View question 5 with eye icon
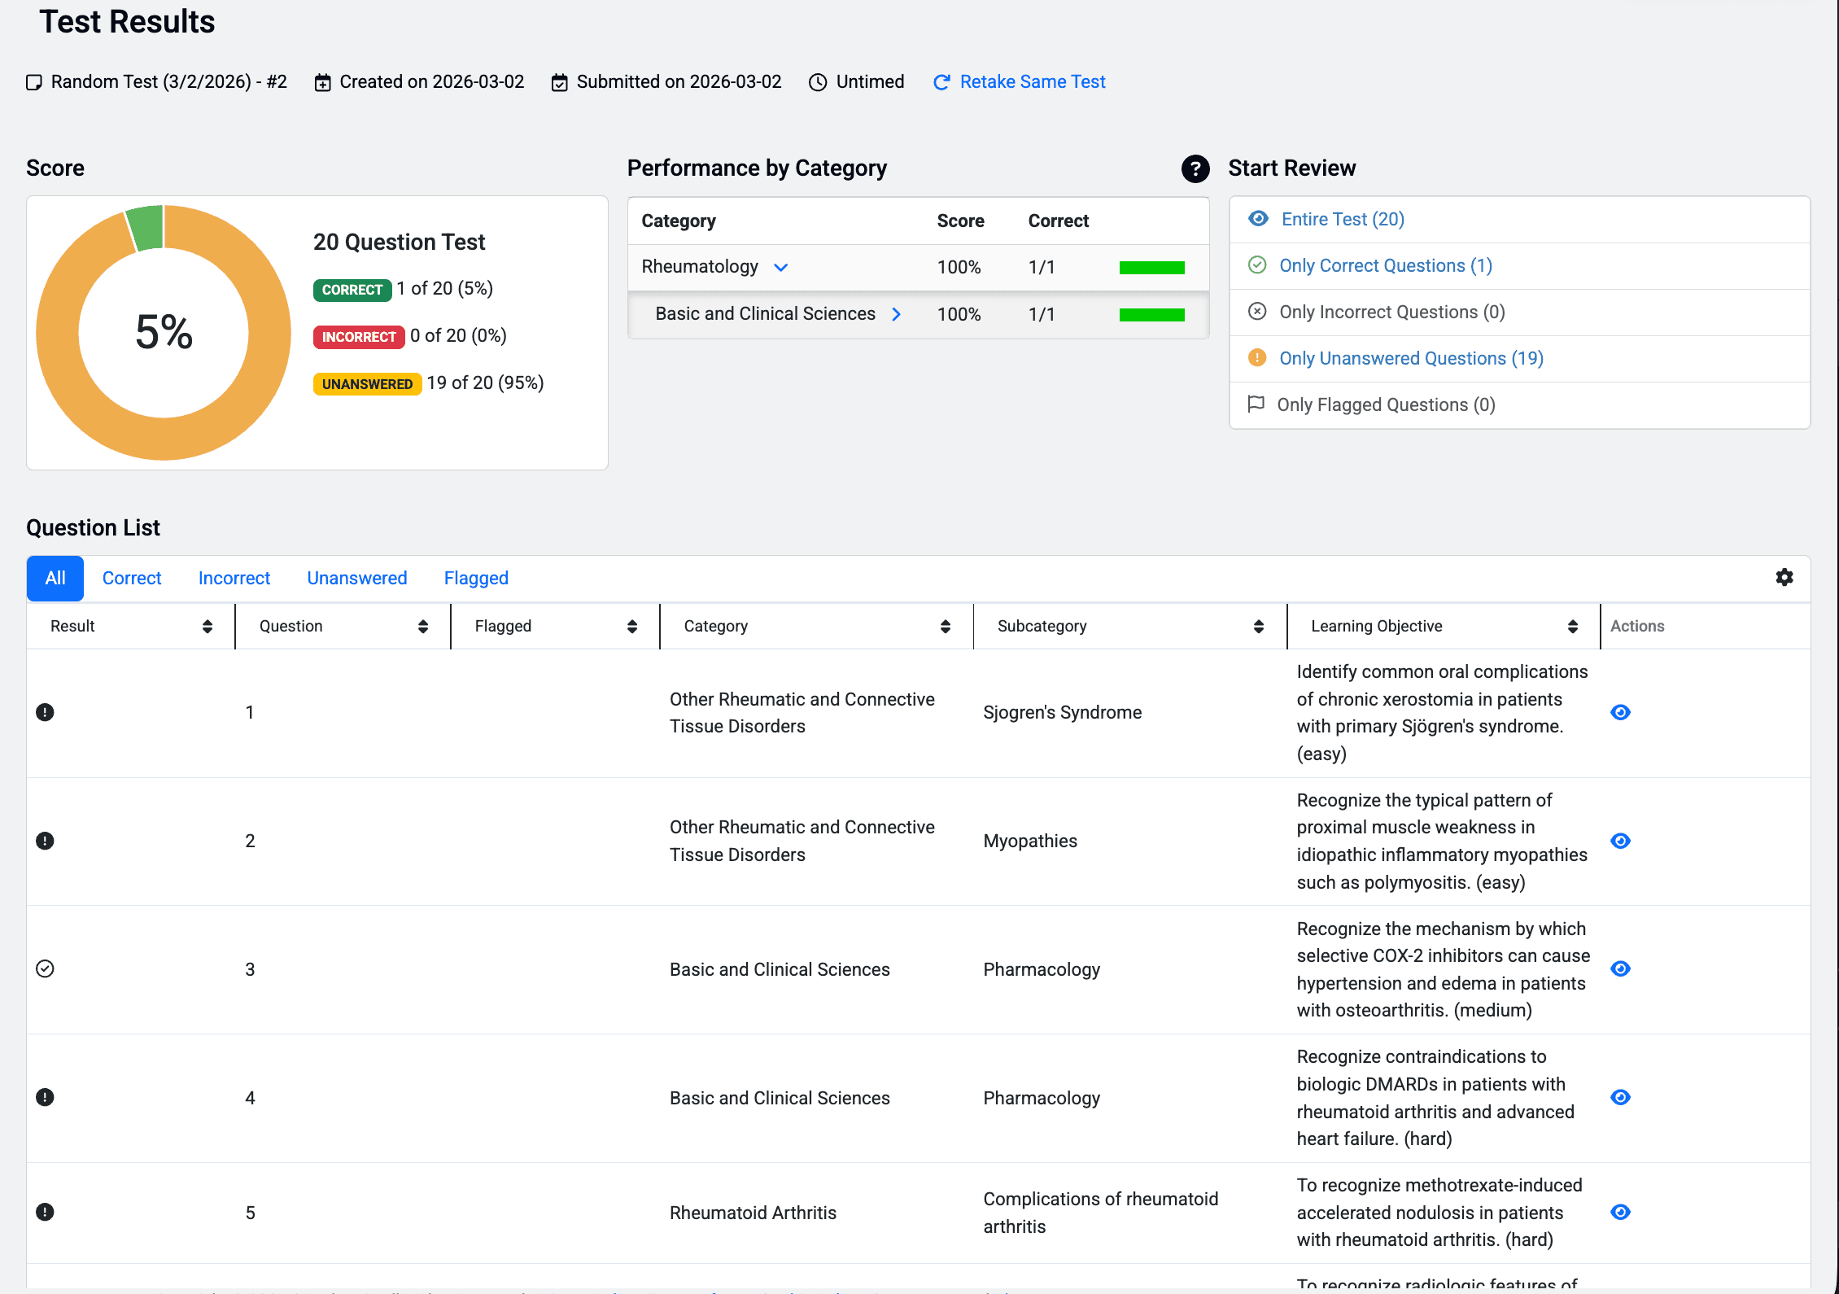 coord(1620,1212)
